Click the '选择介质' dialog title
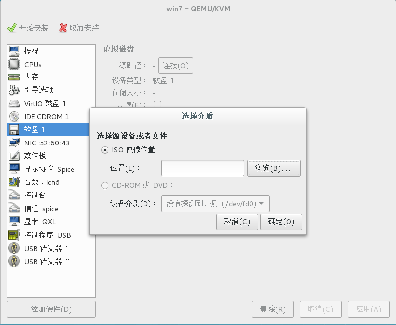Viewport: 396px width, 325px height. (x=197, y=116)
